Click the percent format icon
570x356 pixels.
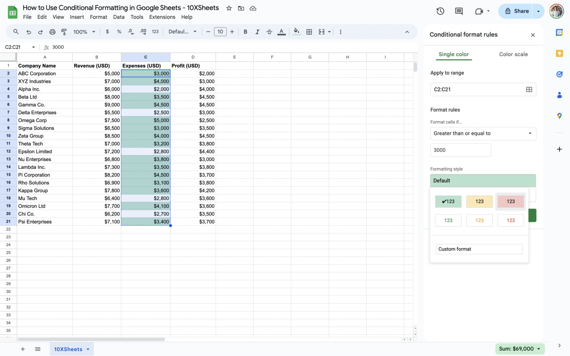(x=119, y=32)
